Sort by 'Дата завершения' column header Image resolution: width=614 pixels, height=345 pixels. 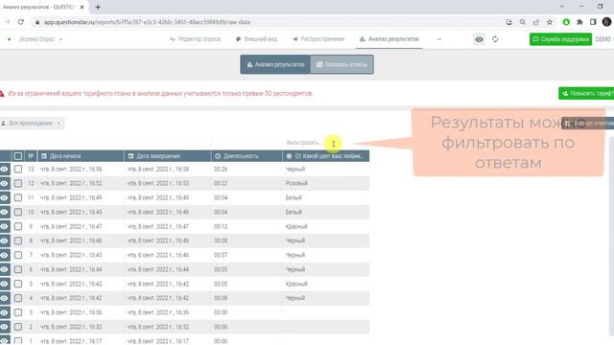pos(168,156)
